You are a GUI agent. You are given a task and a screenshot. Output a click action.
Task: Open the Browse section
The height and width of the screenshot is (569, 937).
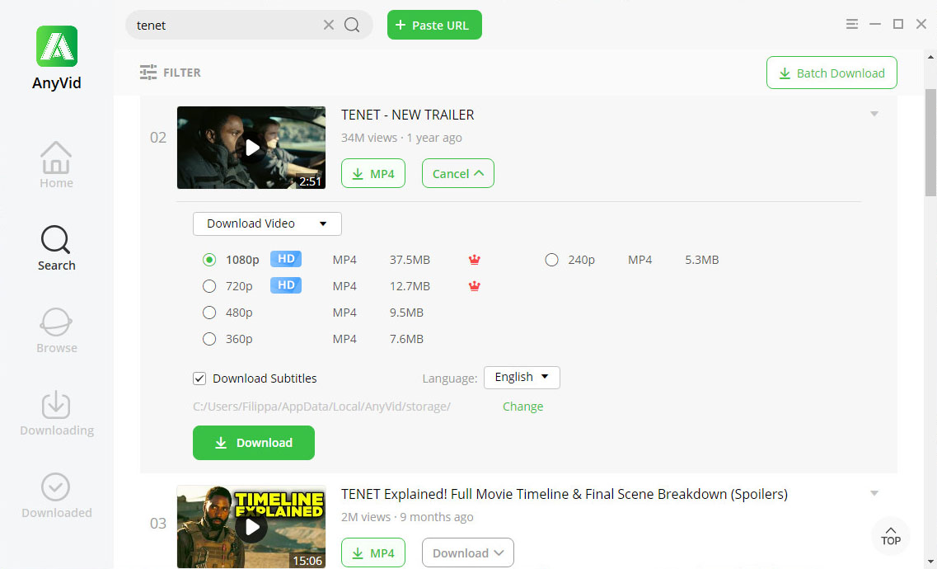tap(56, 332)
